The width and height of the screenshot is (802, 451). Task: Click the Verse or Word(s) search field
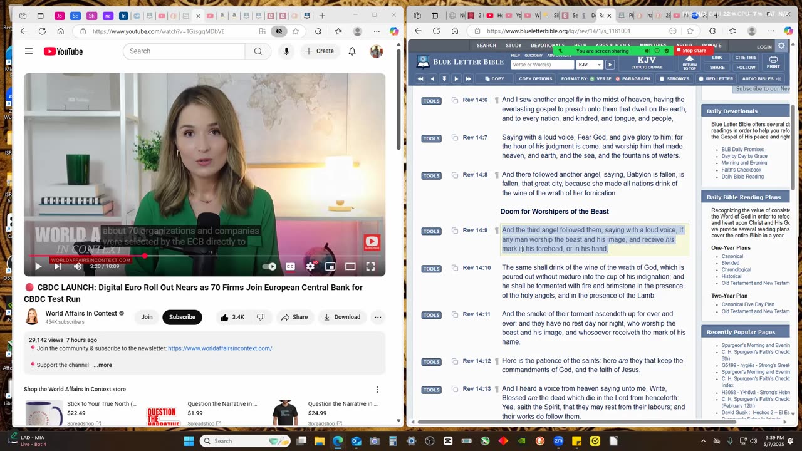(x=543, y=65)
